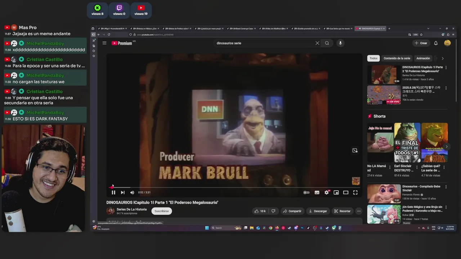Open options for 'No LA Mamá xd' short
This screenshot has height=259, width=461.
[390, 167]
